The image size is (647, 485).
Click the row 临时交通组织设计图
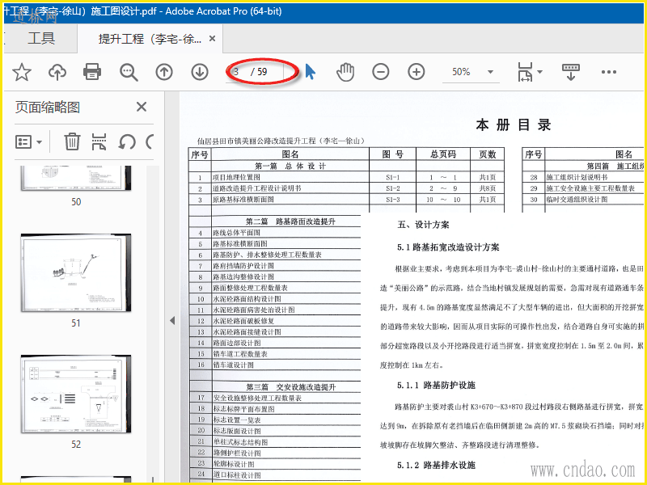583,200
